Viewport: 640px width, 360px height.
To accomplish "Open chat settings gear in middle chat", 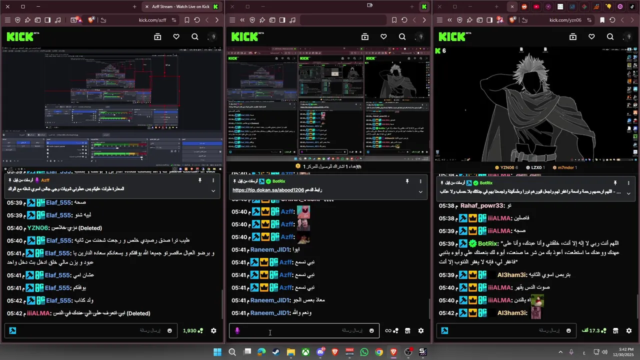I will (420, 330).
